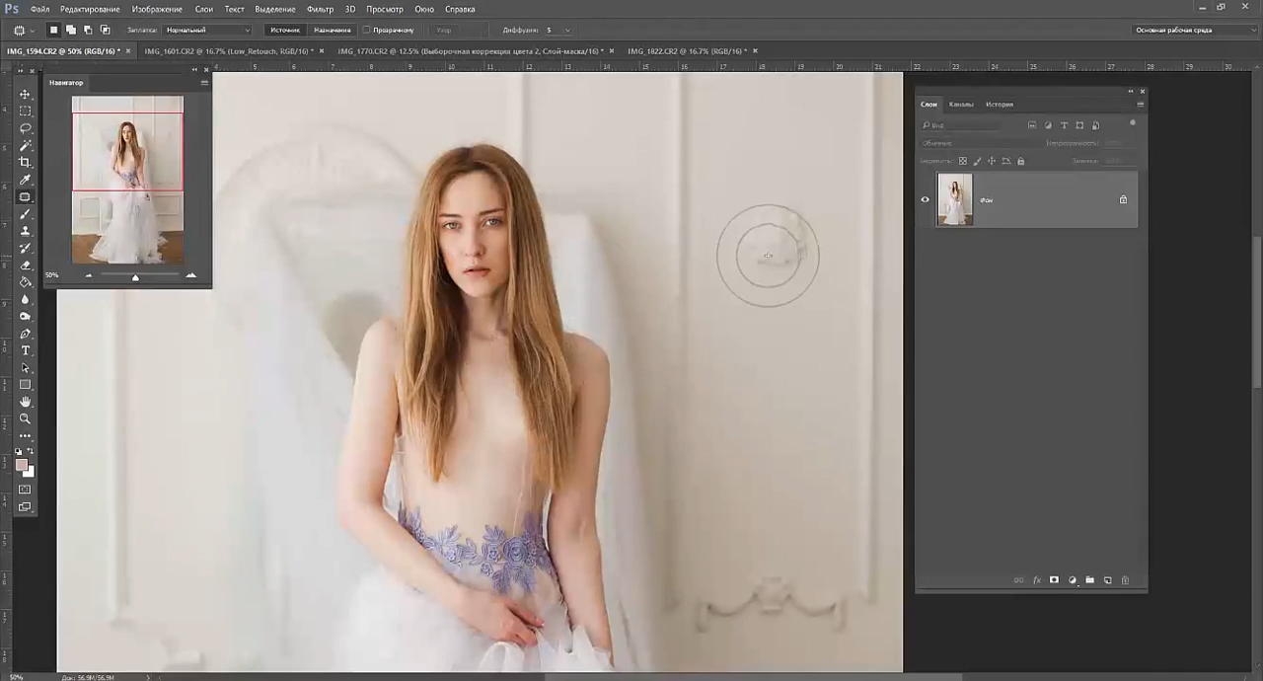Select the Magic Wand tool
The width and height of the screenshot is (1263, 681).
[26, 145]
